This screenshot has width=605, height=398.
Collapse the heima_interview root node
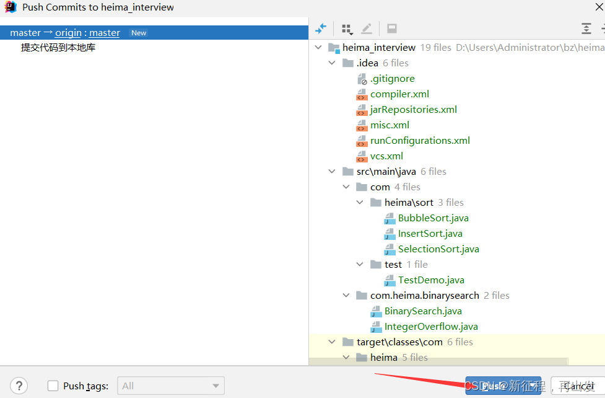(x=318, y=47)
